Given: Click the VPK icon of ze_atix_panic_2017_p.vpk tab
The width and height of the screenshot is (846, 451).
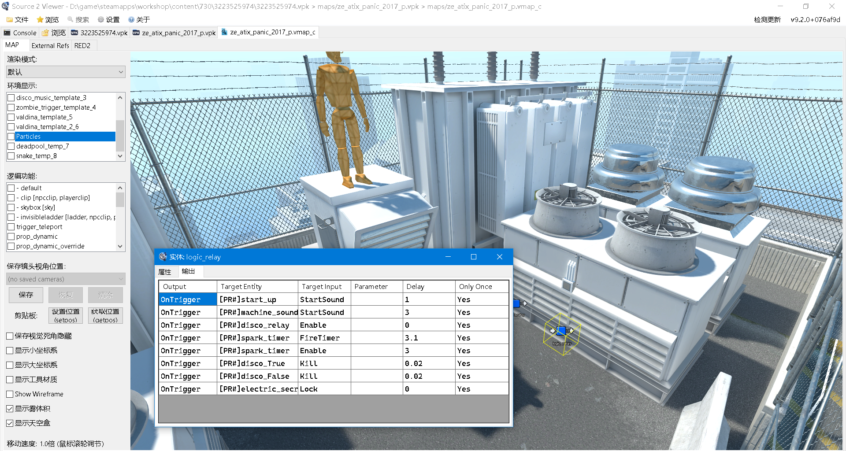Looking at the screenshot, I should click(136, 33).
